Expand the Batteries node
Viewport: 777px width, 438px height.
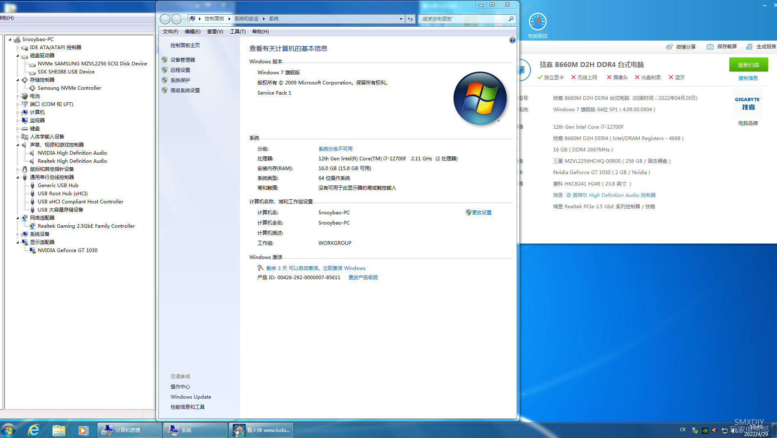pos(17,96)
